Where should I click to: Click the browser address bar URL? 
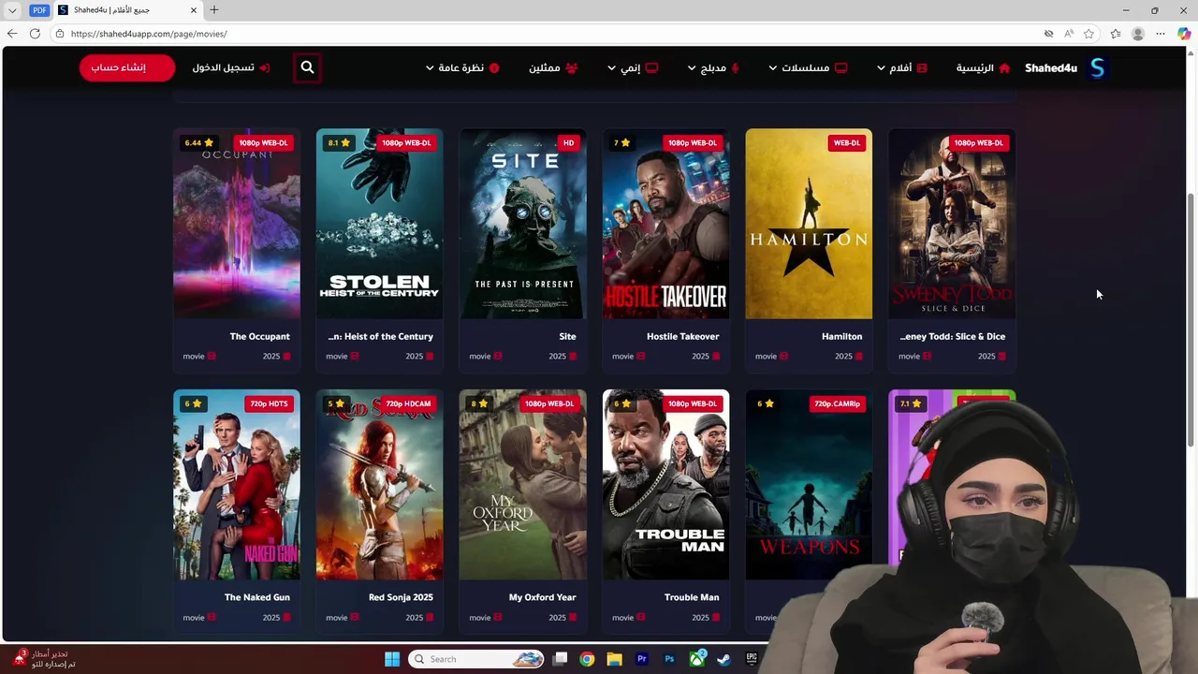tap(149, 34)
